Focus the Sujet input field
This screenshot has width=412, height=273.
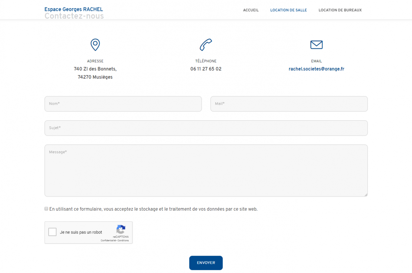206,128
